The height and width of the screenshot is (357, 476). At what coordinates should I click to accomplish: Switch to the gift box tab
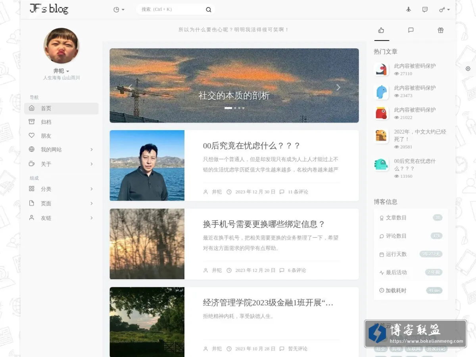click(440, 30)
